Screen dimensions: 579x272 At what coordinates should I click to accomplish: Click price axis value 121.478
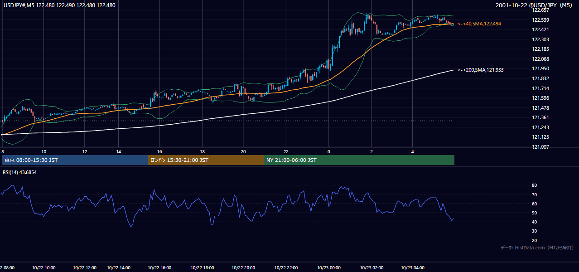[x=540, y=108]
